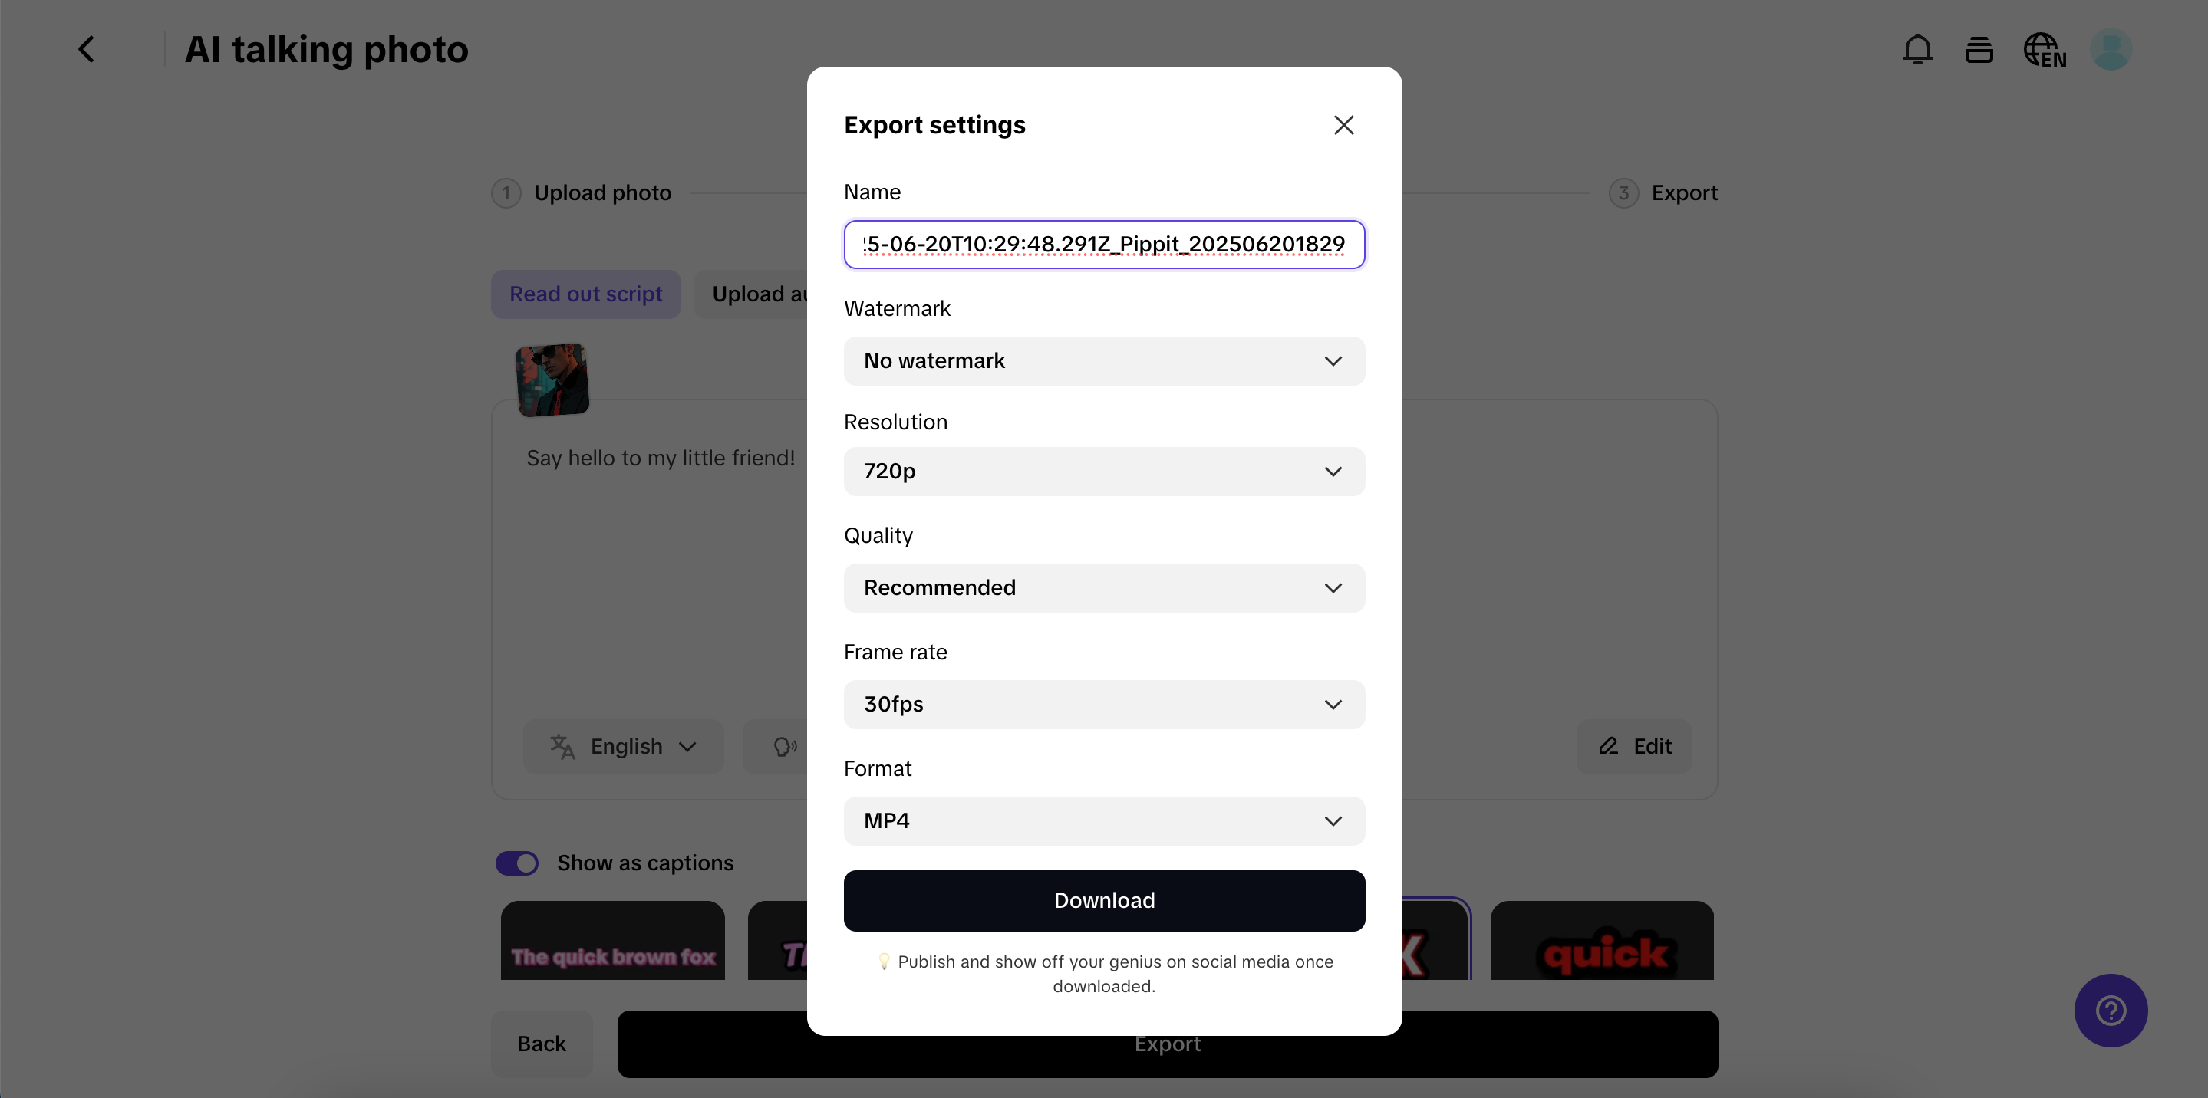Go back using the left arrow
The width and height of the screenshot is (2208, 1098).
pyautogui.click(x=86, y=49)
